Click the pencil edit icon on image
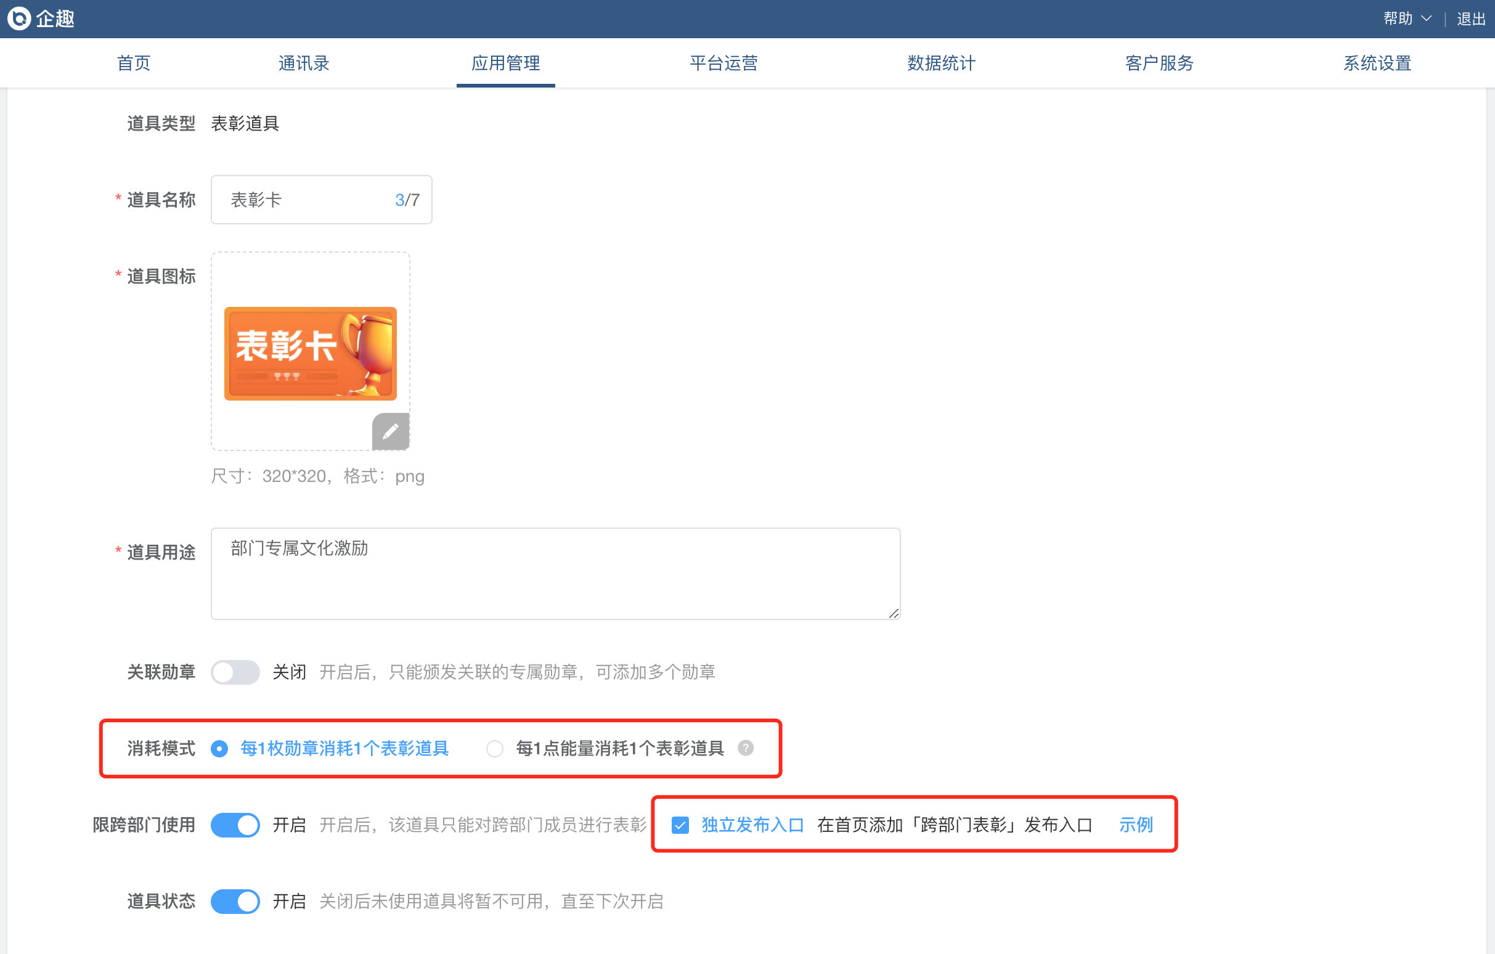 tap(390, 431)
